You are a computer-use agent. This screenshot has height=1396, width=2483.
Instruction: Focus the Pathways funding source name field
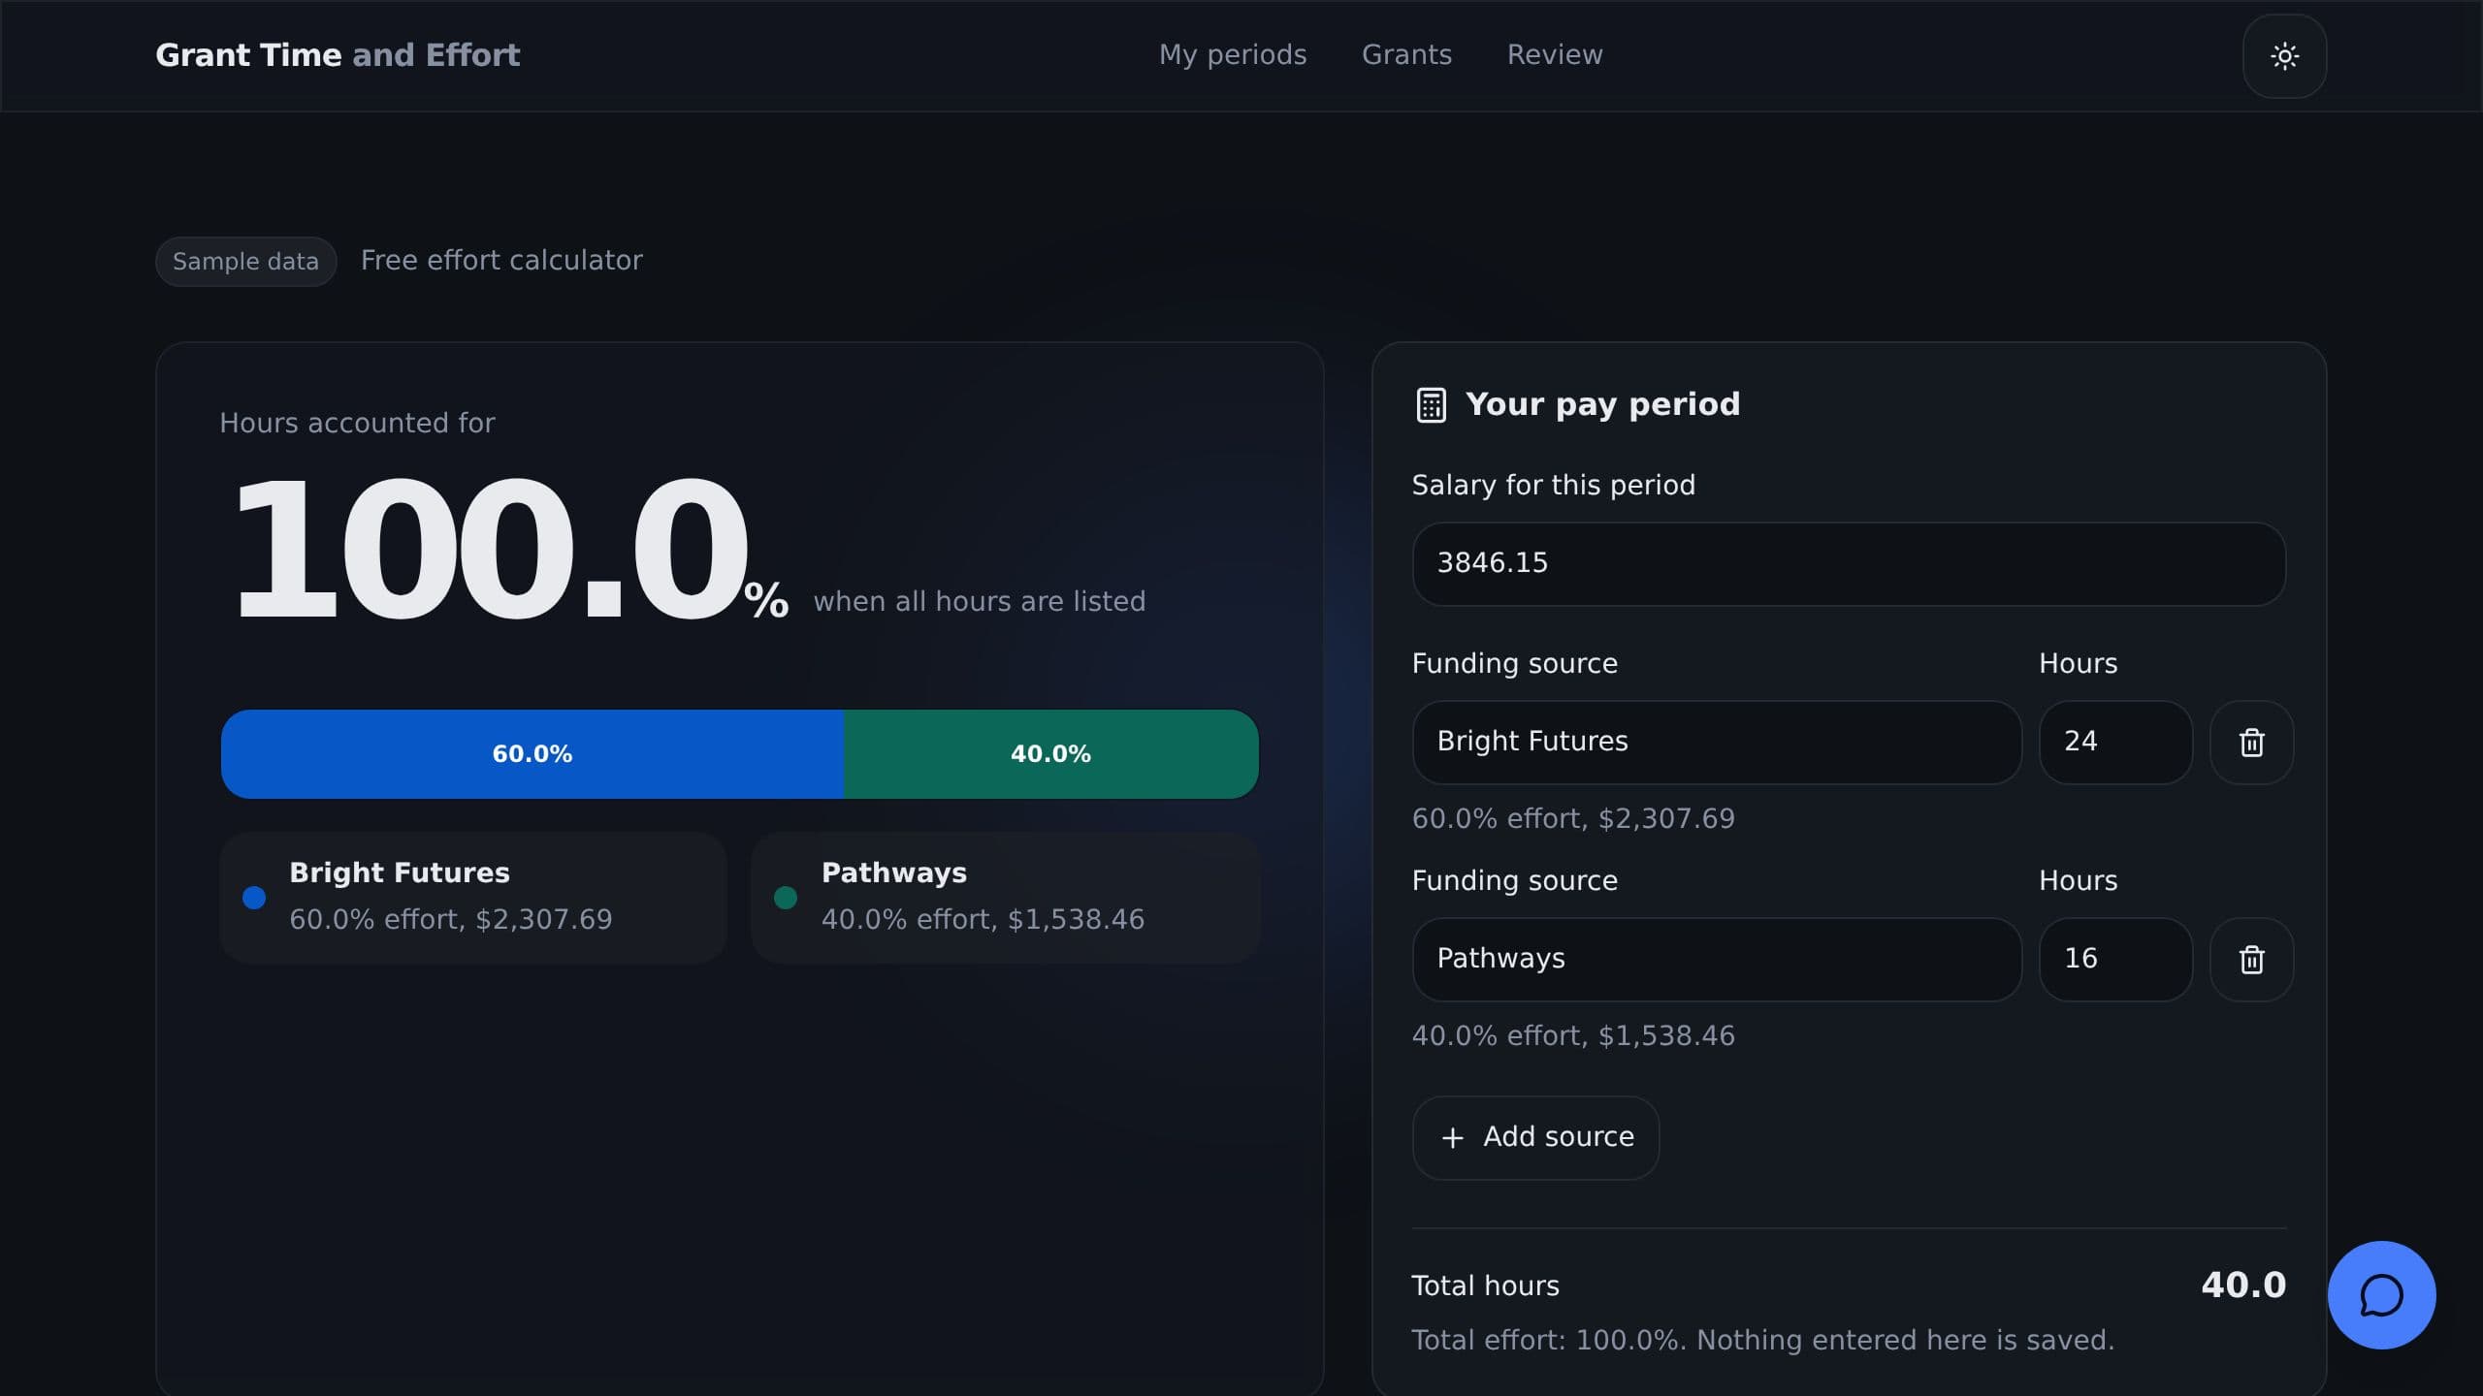click(1717, 960)
